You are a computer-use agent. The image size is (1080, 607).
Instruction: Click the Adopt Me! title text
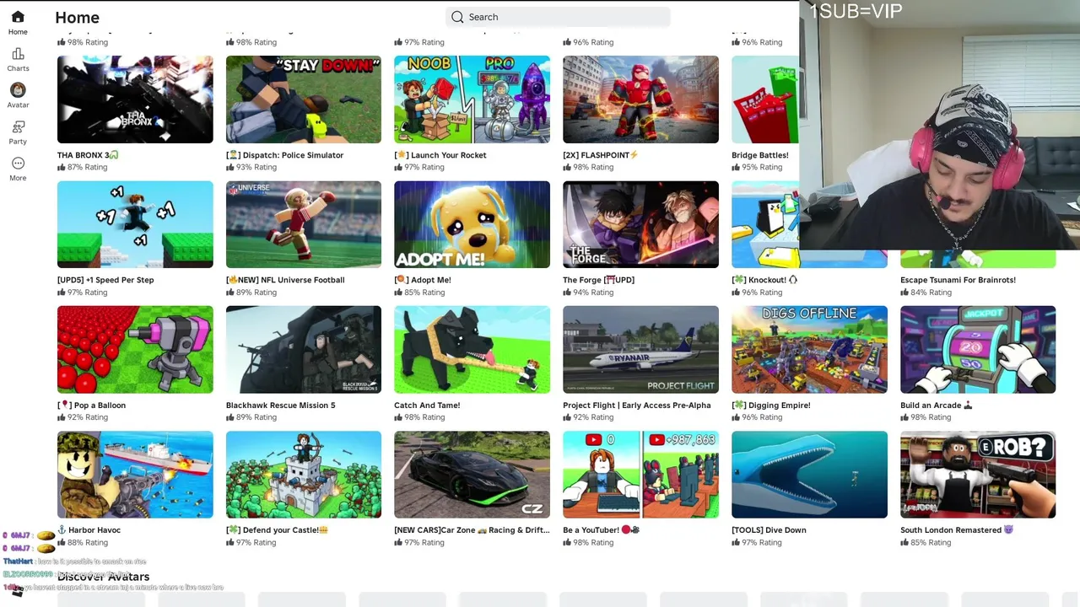(423, 280)
